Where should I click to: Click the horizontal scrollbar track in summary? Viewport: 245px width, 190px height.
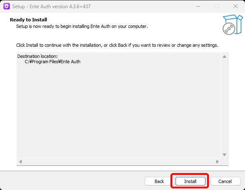pyautogui.click(x=119, y=162)
